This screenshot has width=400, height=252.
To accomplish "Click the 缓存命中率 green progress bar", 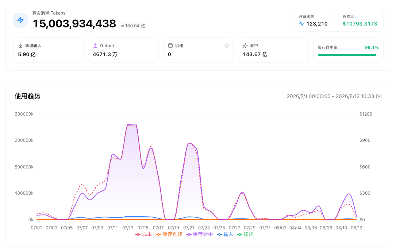I will coord(347,55).
